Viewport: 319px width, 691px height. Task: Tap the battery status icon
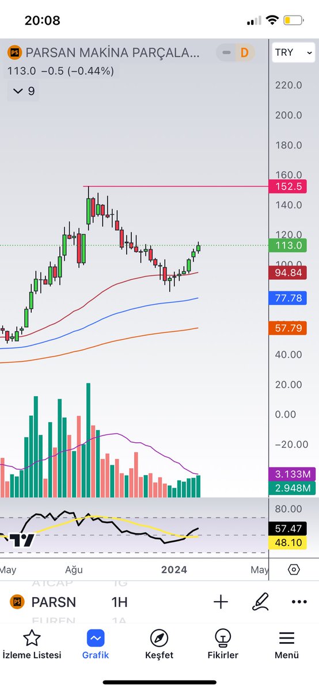pos(293,21)
